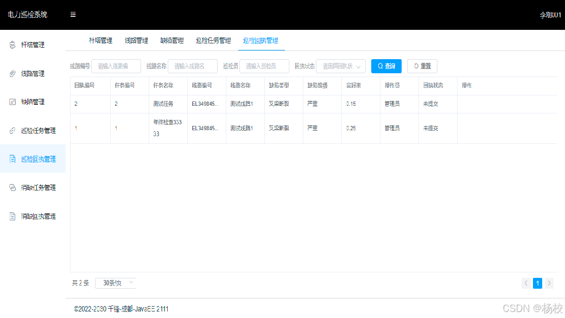Click the 消缺任务管理 sidebar icon
The width and height of the screenshot is (565, 318).
tap(12, 188)
